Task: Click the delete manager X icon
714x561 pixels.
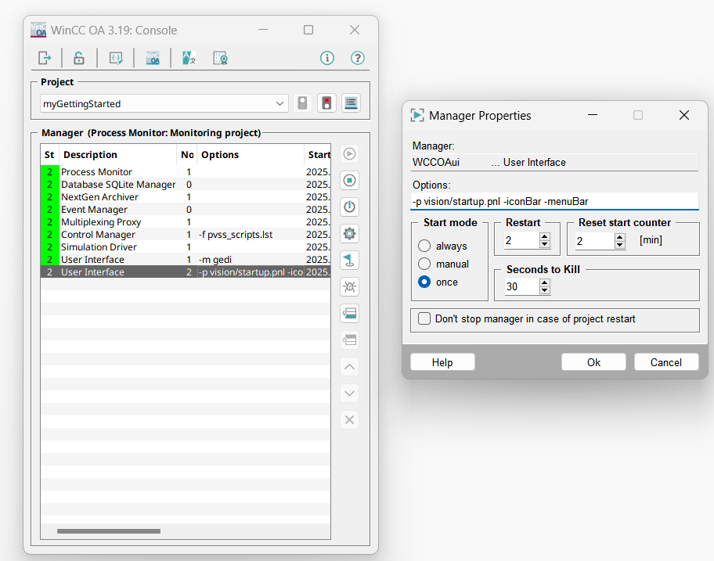Action: 349,420
